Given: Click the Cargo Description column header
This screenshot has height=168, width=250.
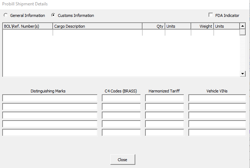Looking at the screenshot, I should click(97, 26).
